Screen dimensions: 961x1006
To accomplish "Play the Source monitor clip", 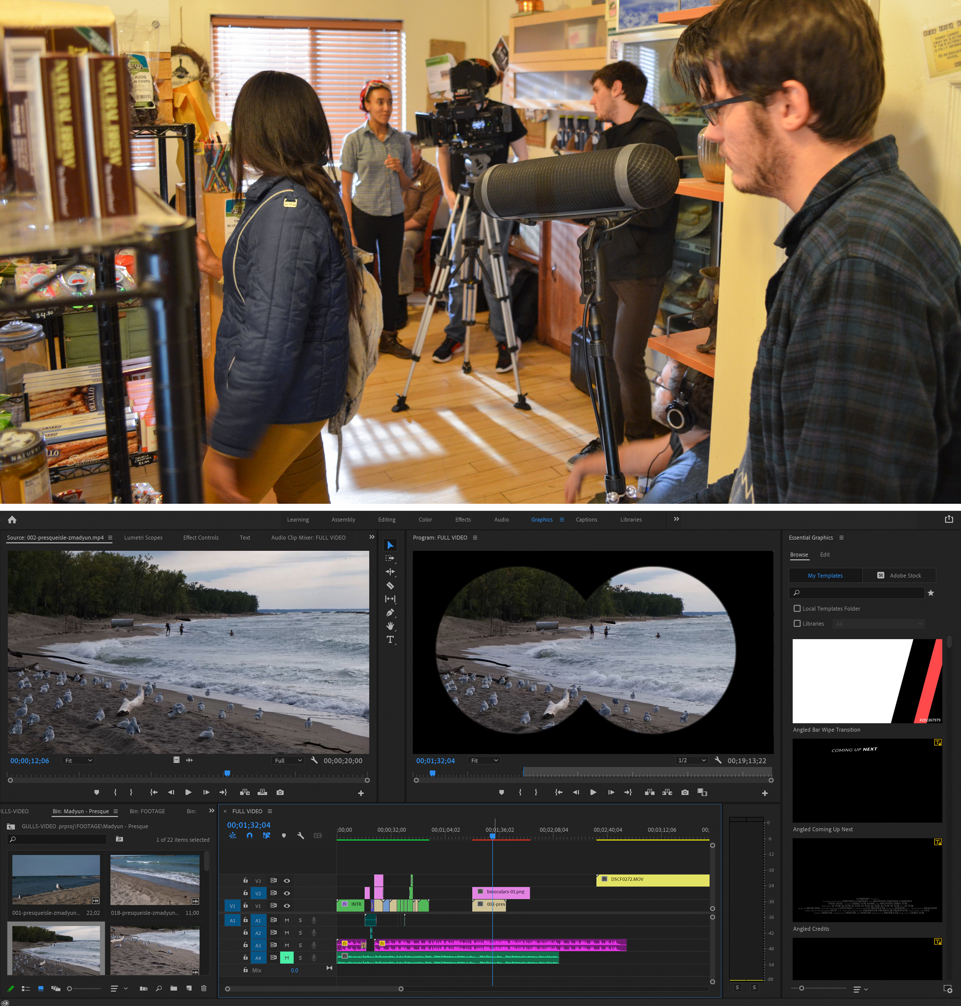I will tap(189, 792).
